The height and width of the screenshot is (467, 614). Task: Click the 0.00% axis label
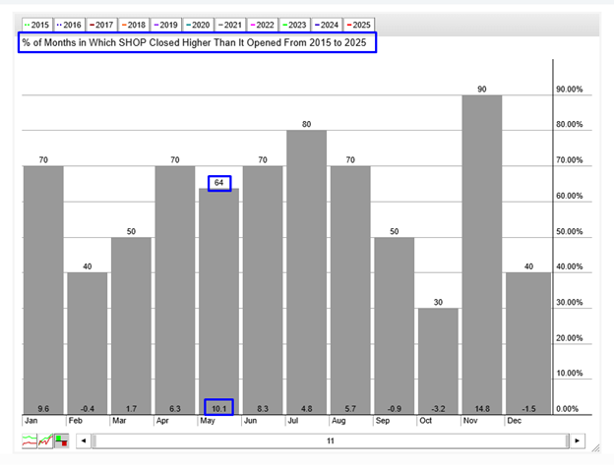pos(568,409)
